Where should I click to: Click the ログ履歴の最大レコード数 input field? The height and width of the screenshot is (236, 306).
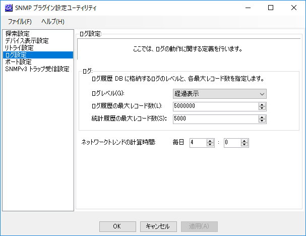click(215, 106)
